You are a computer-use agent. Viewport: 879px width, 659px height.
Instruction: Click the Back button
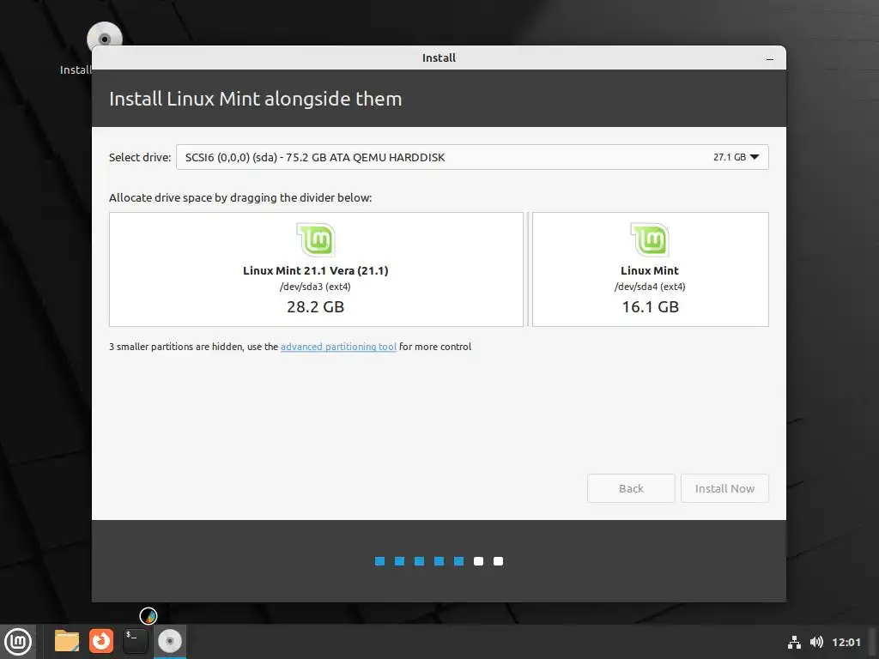tap(631, 488)
